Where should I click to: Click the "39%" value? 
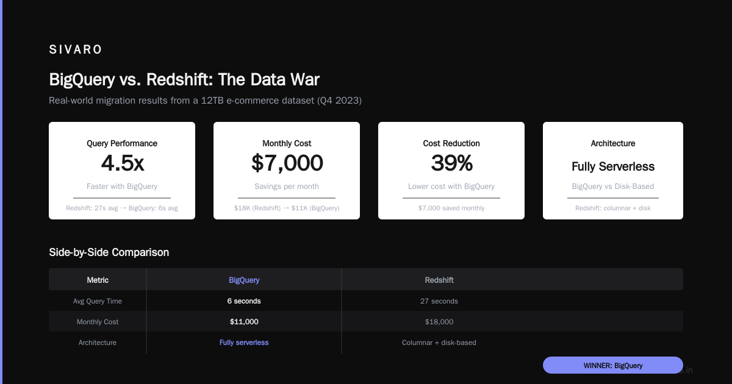coord(451,163)
